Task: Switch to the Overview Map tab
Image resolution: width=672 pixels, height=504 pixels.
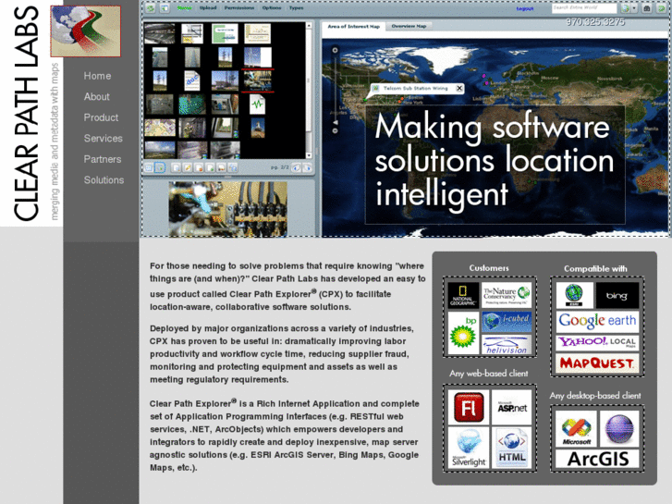Action: pos(409,27)
